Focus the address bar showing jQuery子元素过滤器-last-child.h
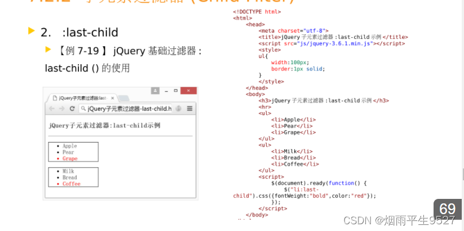This screenshot has height=231, width=464. [x=126, y=109]
